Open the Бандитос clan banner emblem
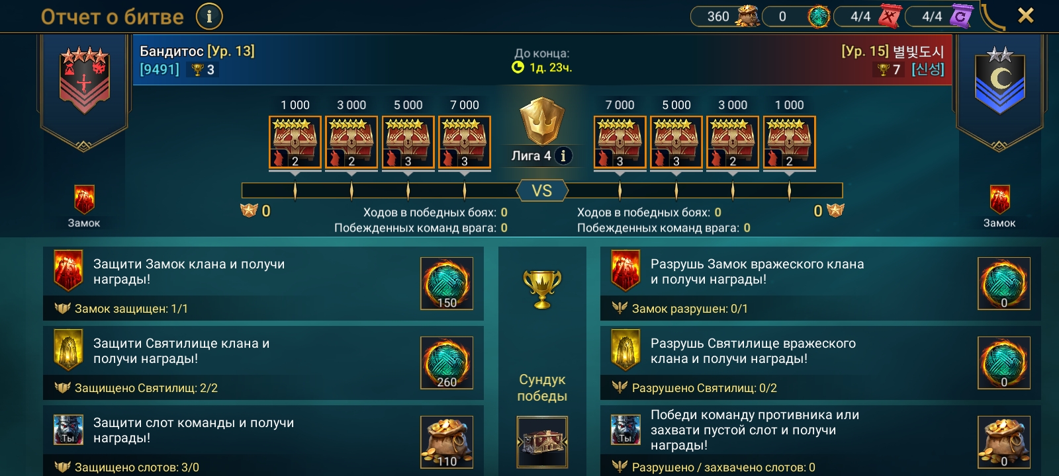The height and width of the screenshot is (476, 1059). coord(84,80)
